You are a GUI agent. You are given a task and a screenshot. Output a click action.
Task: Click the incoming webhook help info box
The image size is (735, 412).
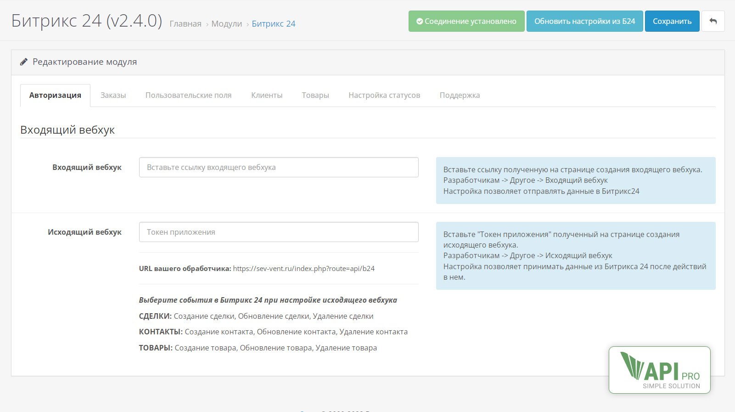(576, 181)
